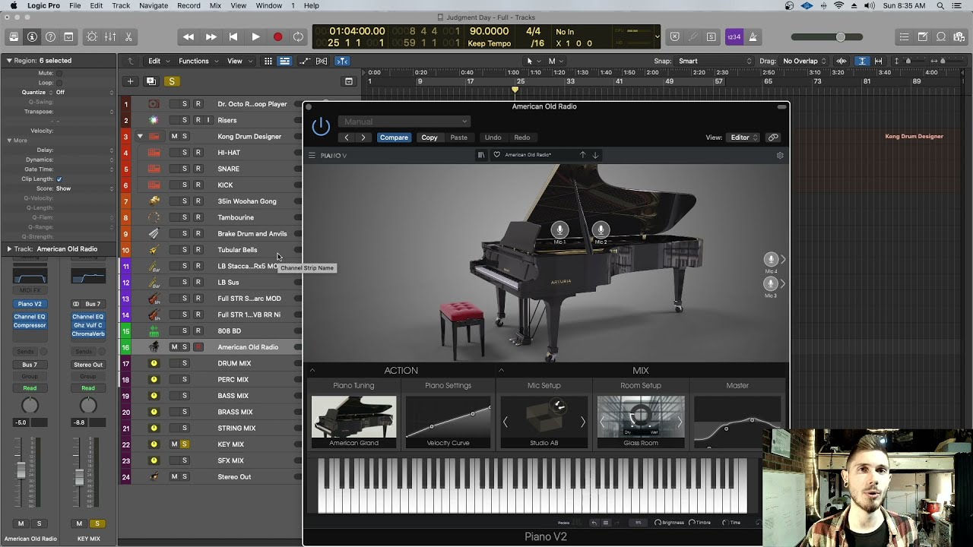
Task: Open Tracks area View menu
Action: [238, 61]
